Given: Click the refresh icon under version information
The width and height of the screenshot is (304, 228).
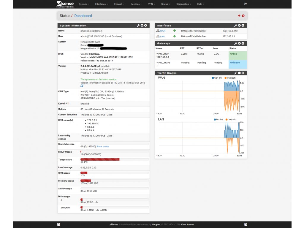Looking at the screenshot, I should coord(82,86).
